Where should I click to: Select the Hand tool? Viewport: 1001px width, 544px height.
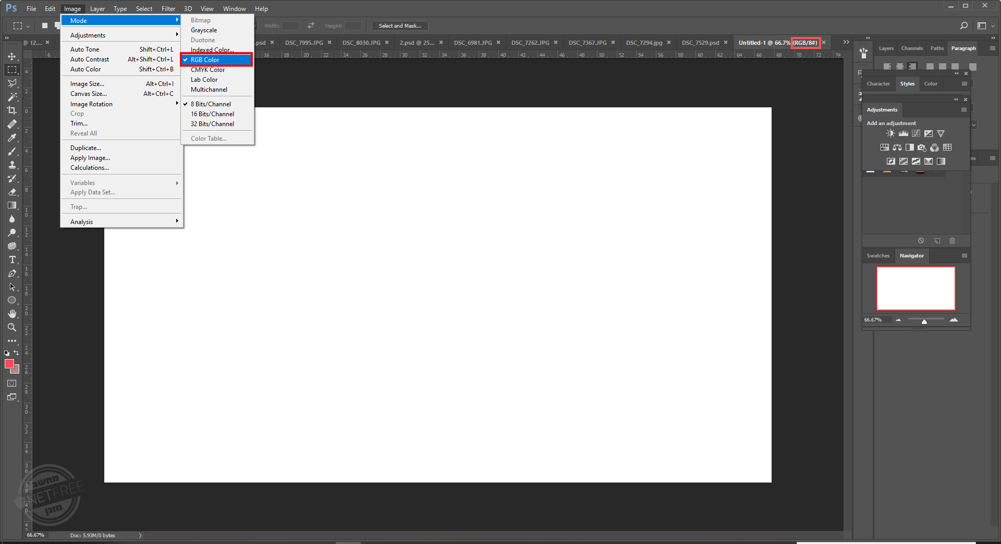pyautogui.click(x=12, y=314)
